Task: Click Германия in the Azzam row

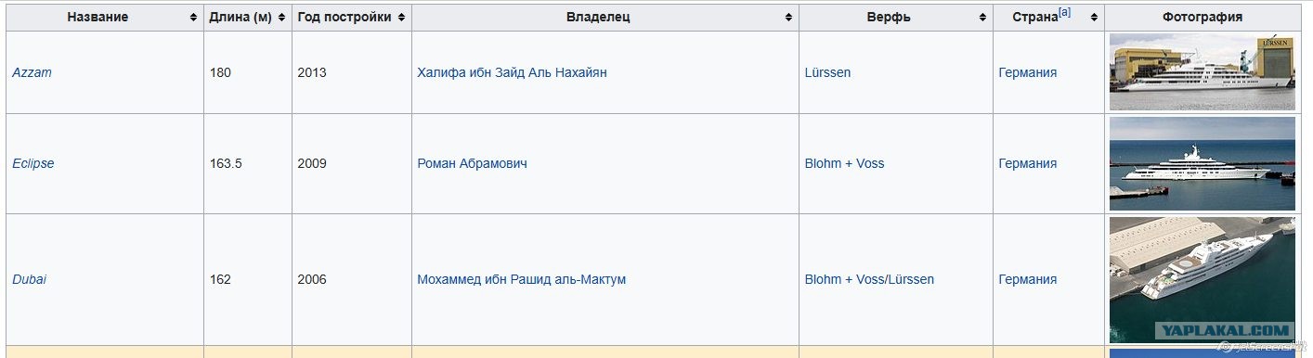Action: point(1028,72)
